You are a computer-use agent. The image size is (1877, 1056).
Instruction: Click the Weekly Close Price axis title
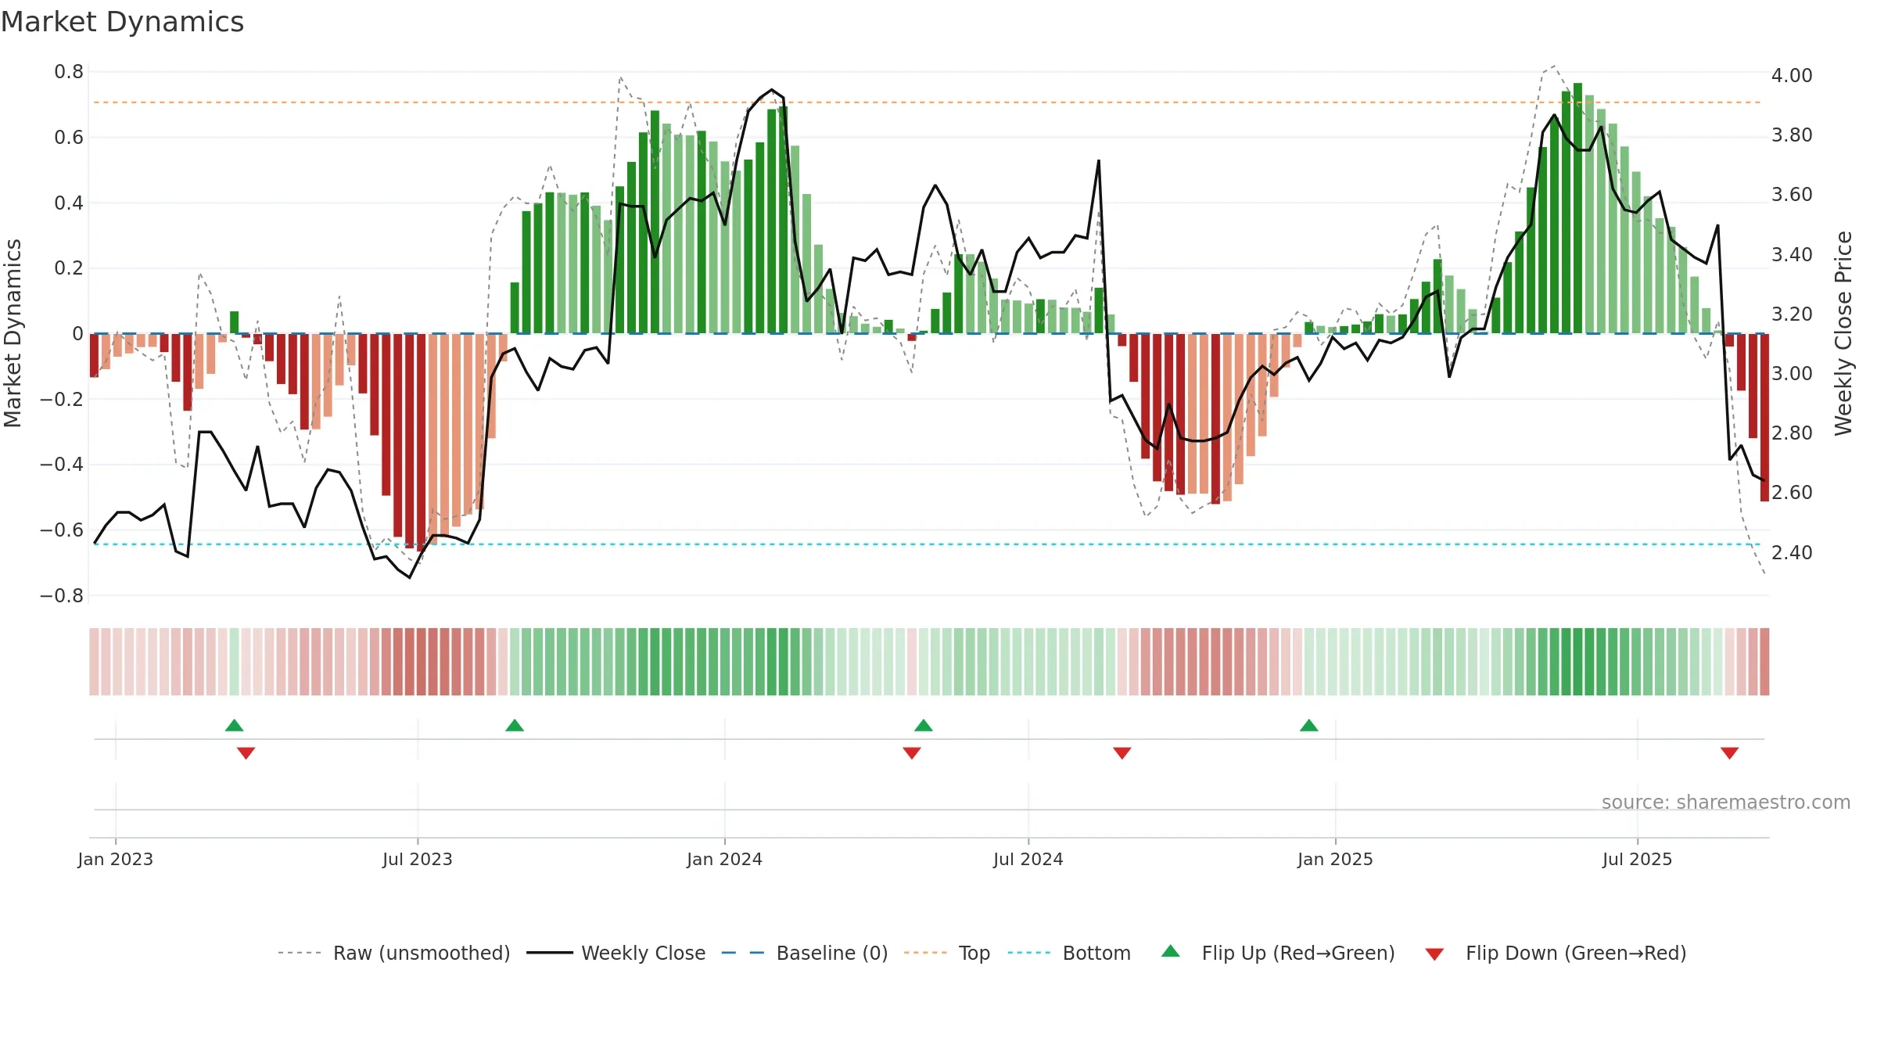1844,333
